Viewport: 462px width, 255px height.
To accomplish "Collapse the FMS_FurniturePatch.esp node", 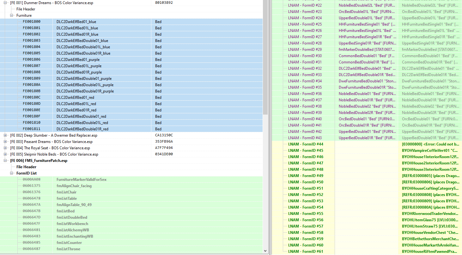I will pyautogui.click(x=5, y=161).
